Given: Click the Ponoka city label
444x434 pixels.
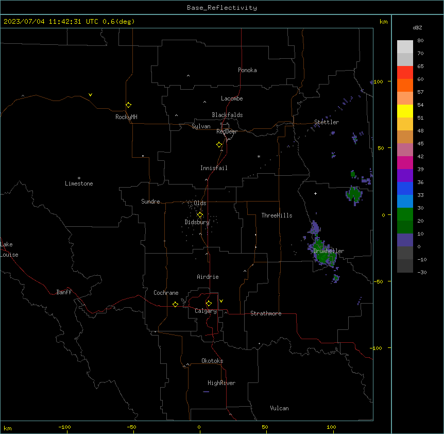Looking at the screenshot, I should pyautogui.click(x=247, y=70).
